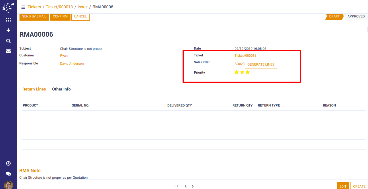Set priority to the first star
This screenshot has width=368, height=189.
(x=236, y=72)
